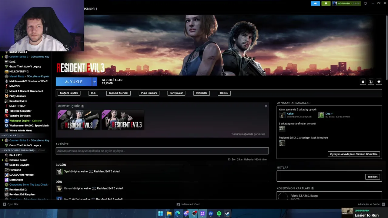388x218 pixels.
Task: Open the Mağaza Sayfası tab
Action: tap(69, 93)
